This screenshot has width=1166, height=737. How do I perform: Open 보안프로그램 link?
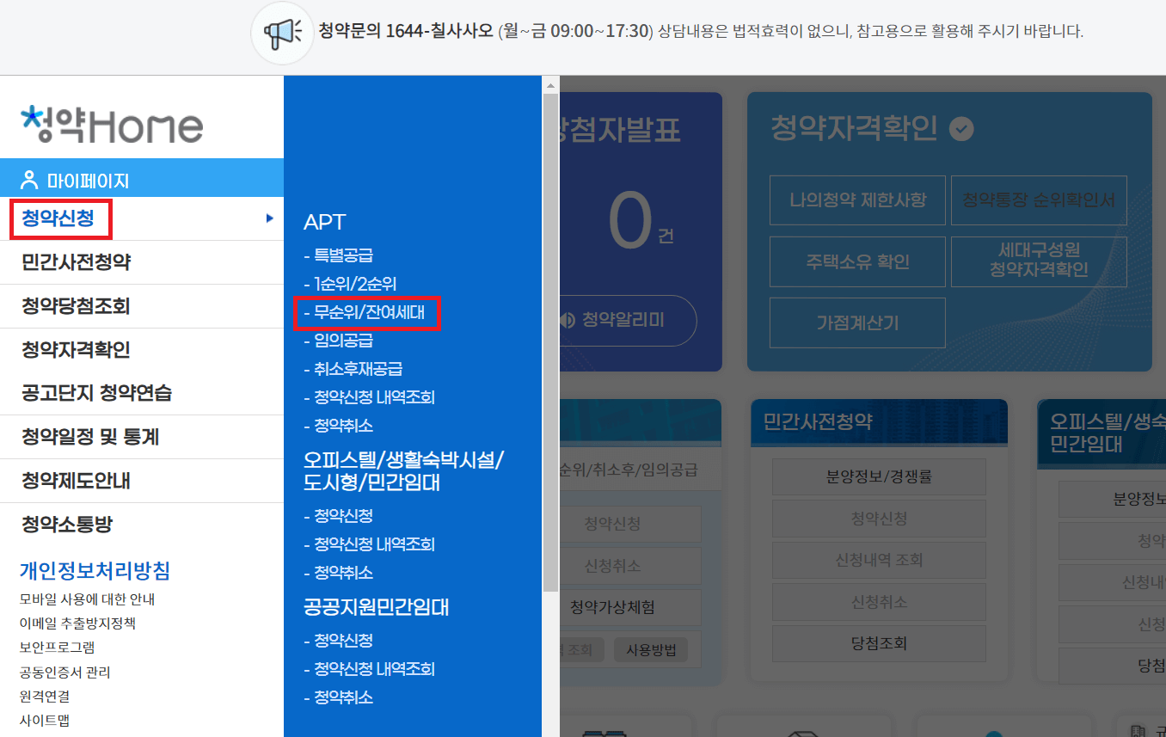(57, 648)
